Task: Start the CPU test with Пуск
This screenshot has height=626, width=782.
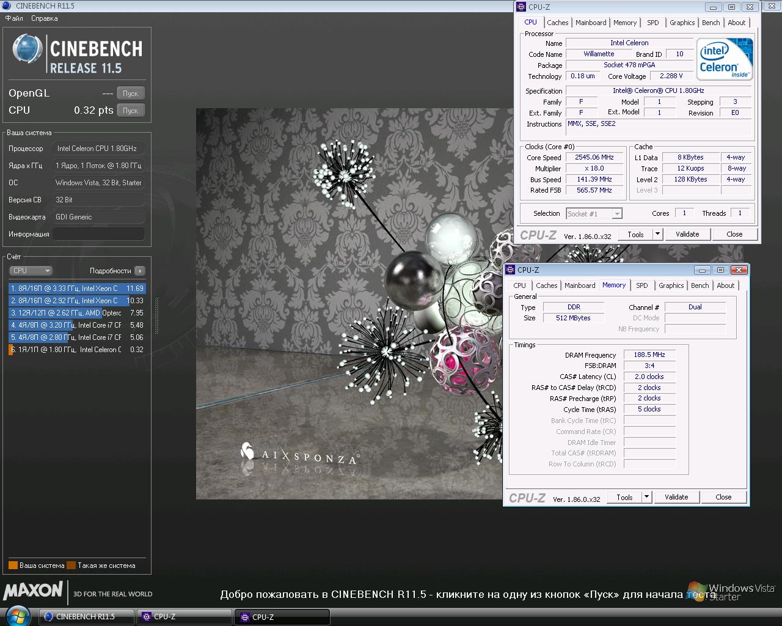Action: pos(131,111)
